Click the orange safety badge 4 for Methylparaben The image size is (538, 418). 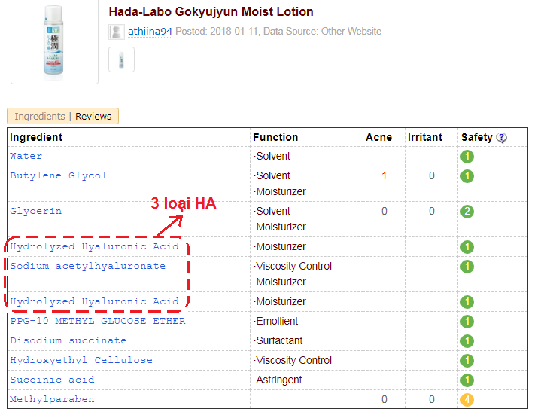[x=467, y=400]
